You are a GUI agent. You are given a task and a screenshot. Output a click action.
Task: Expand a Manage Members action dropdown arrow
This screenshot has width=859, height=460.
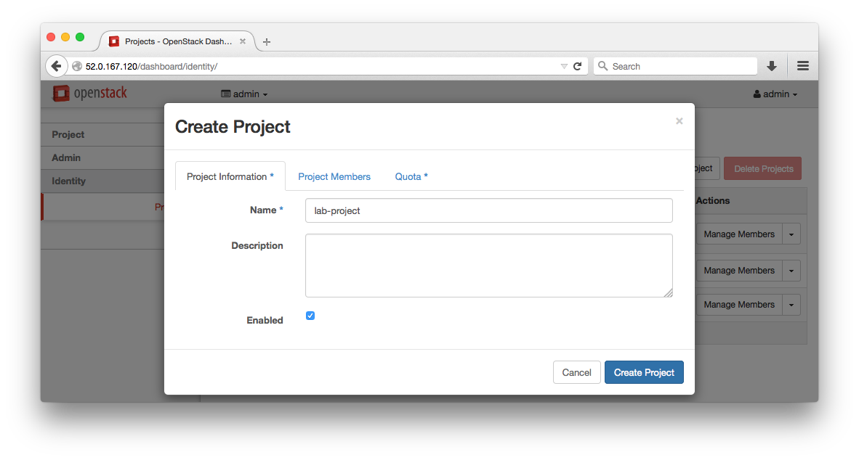(x=791, y=234)
